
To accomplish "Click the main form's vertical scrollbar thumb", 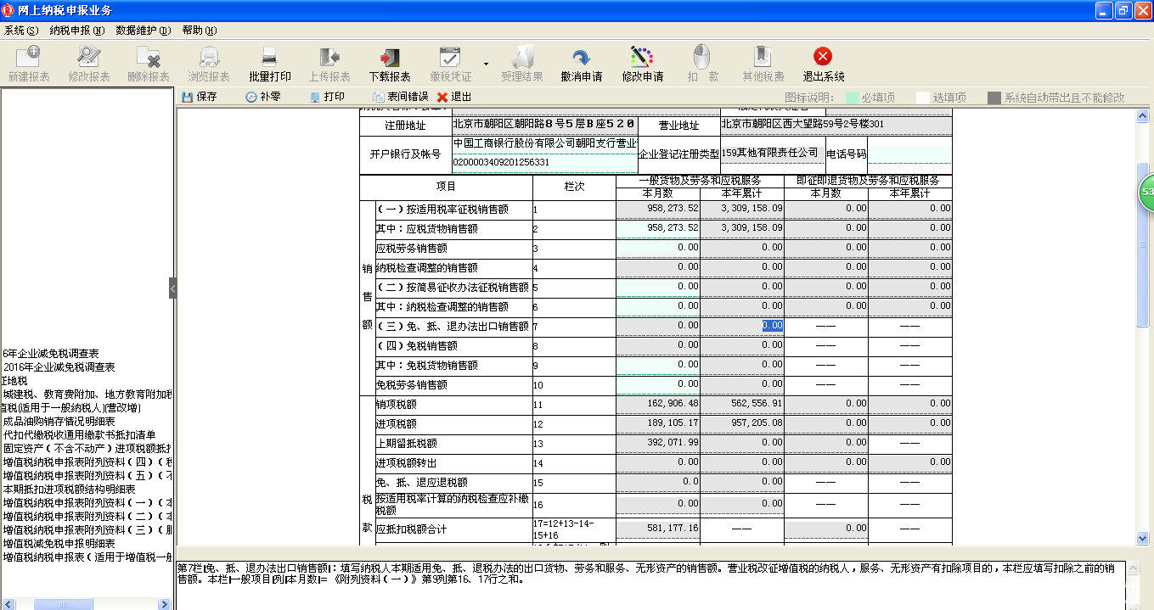I will coord(1142,244).
